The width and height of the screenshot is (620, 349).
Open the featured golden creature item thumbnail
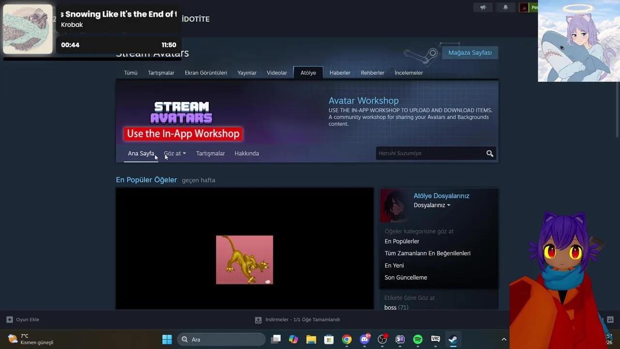point(245,260)
